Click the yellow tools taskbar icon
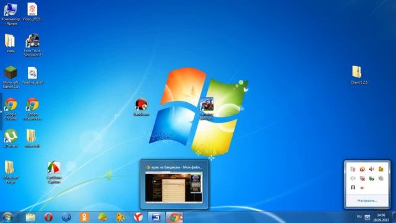This screenshot has height=223, width=396. click(x=120, y=217)
